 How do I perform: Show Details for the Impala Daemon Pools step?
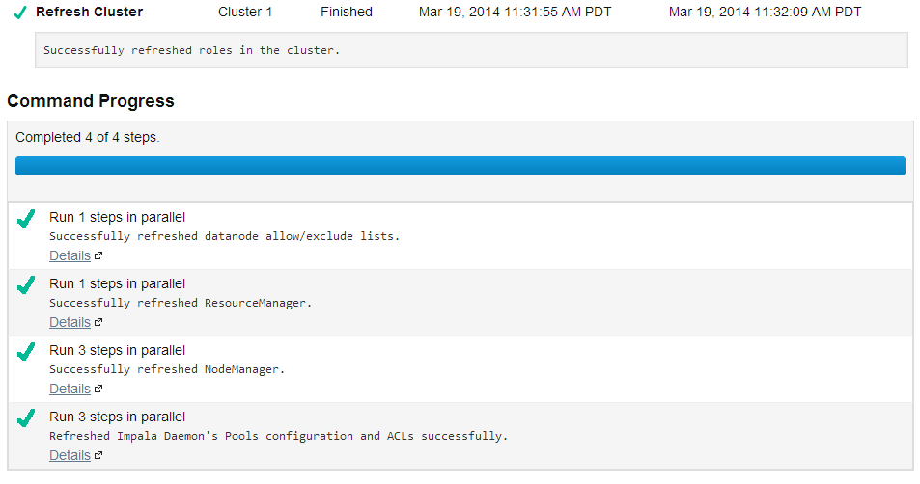[70, 455]
